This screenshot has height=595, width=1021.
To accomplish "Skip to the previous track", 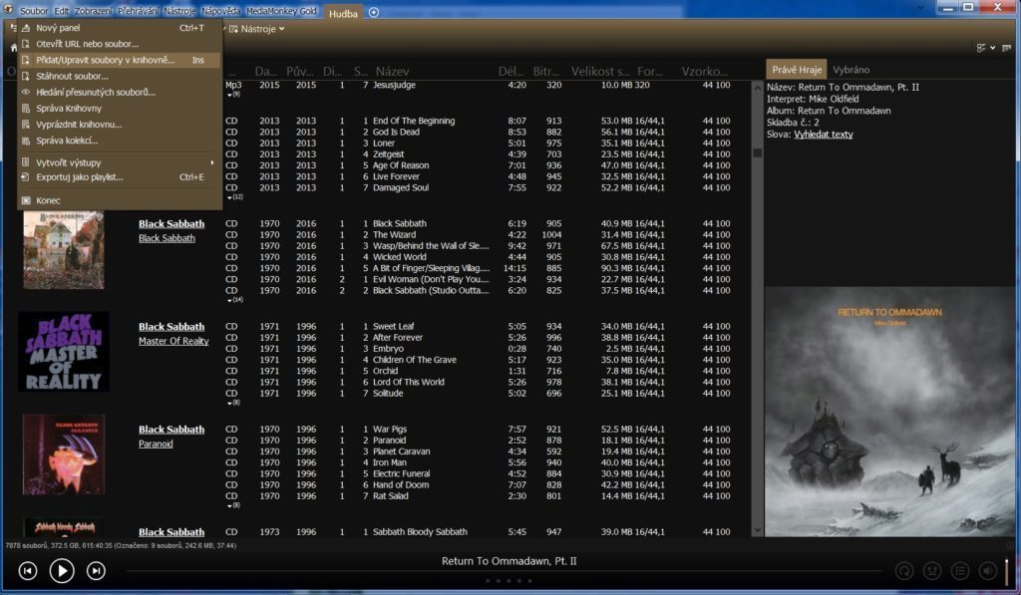I will 27,571.
